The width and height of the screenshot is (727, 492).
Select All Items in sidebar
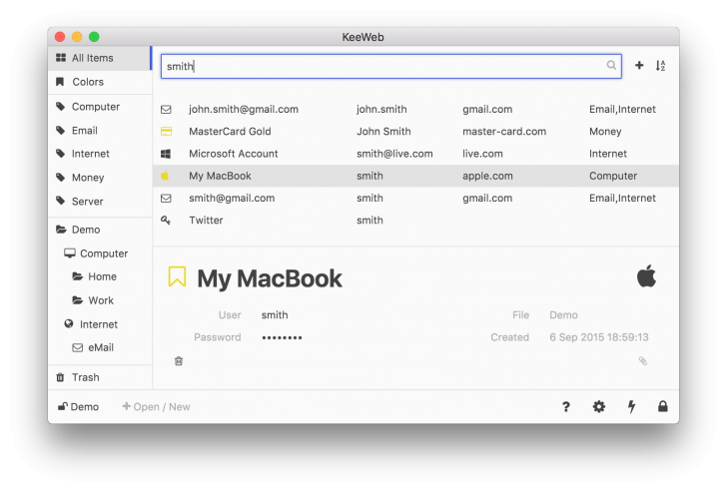click(99, 58)
